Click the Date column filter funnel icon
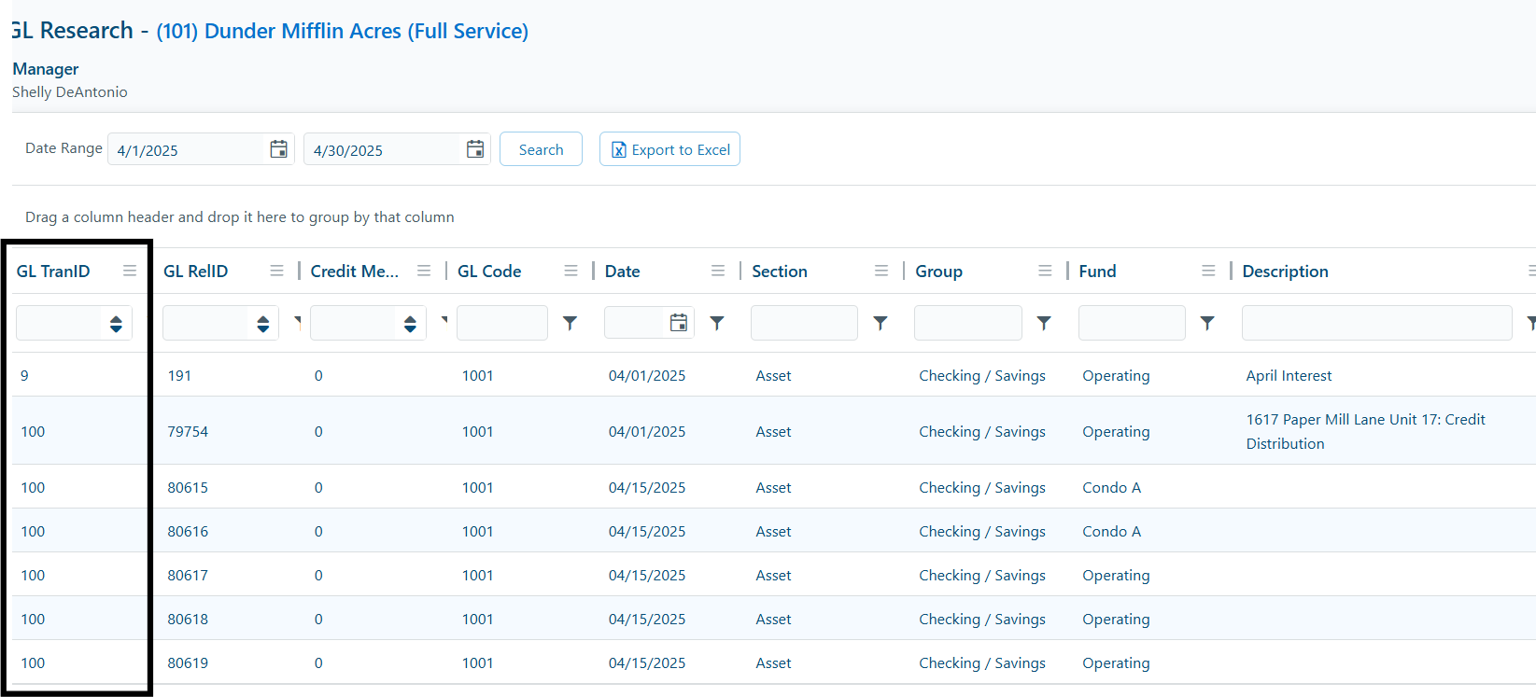The image size is (1536, 697). click(x=717, y=323)
